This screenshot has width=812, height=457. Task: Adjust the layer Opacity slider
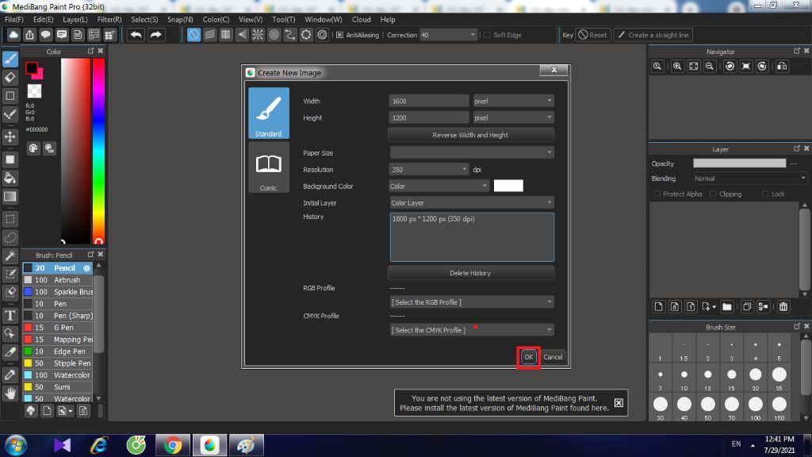pyautogui.click(x=740, y=163)
